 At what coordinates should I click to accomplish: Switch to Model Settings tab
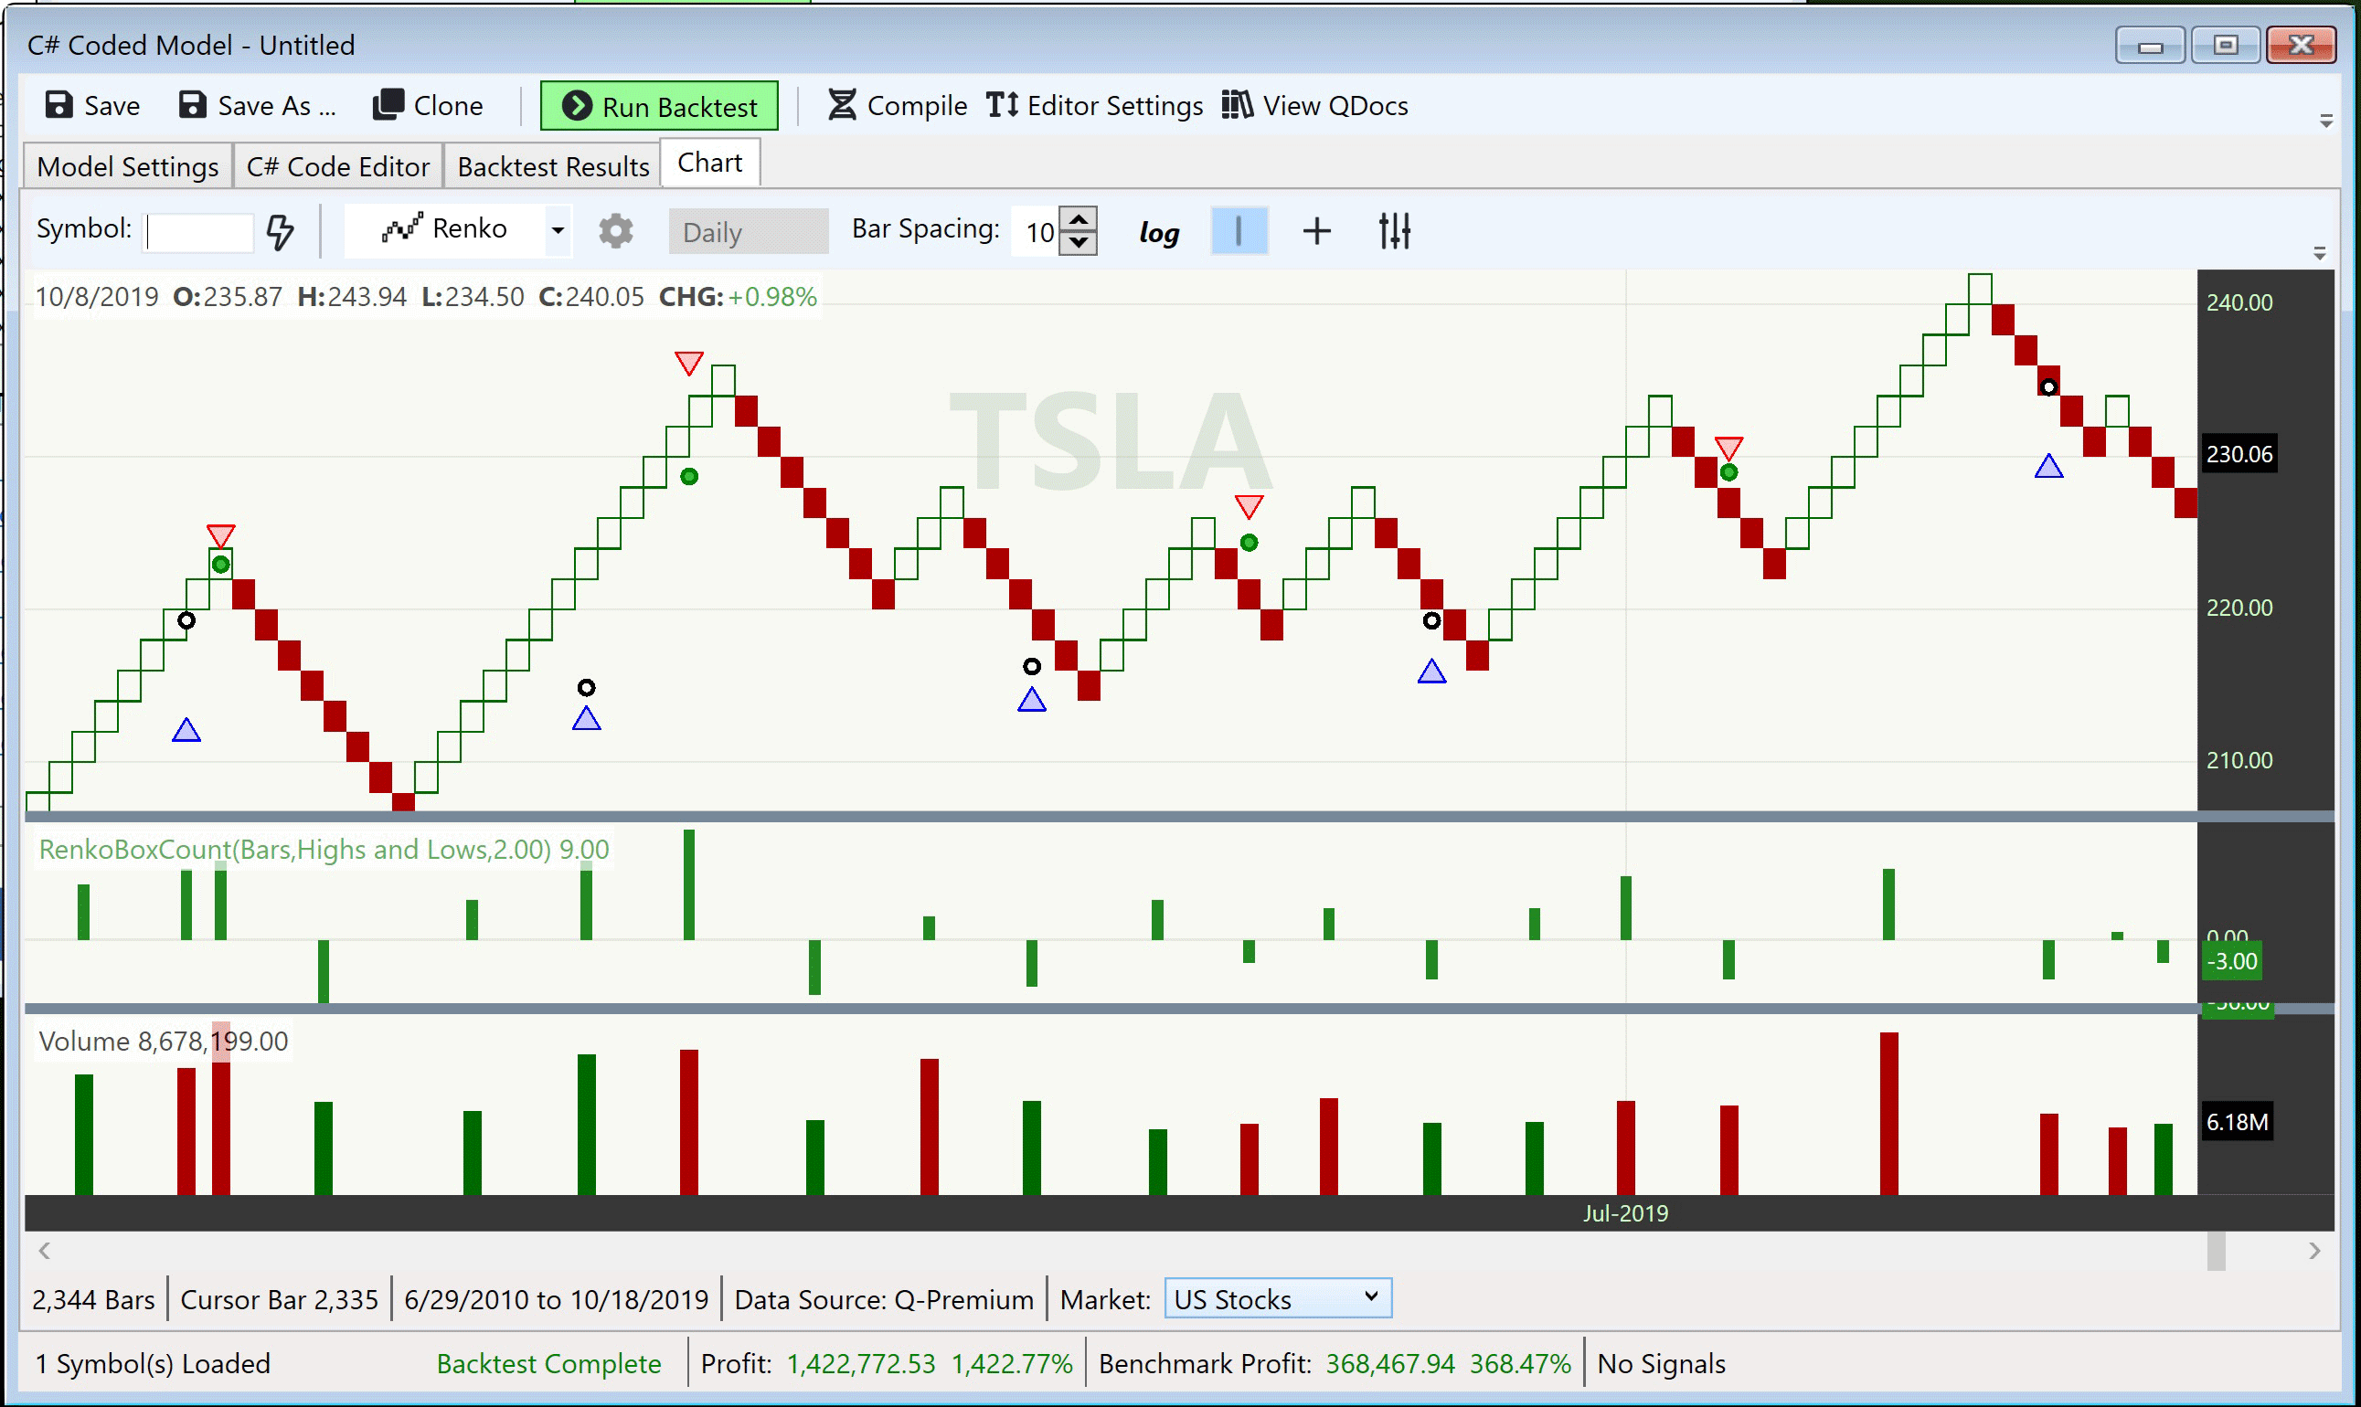[128, 166]
